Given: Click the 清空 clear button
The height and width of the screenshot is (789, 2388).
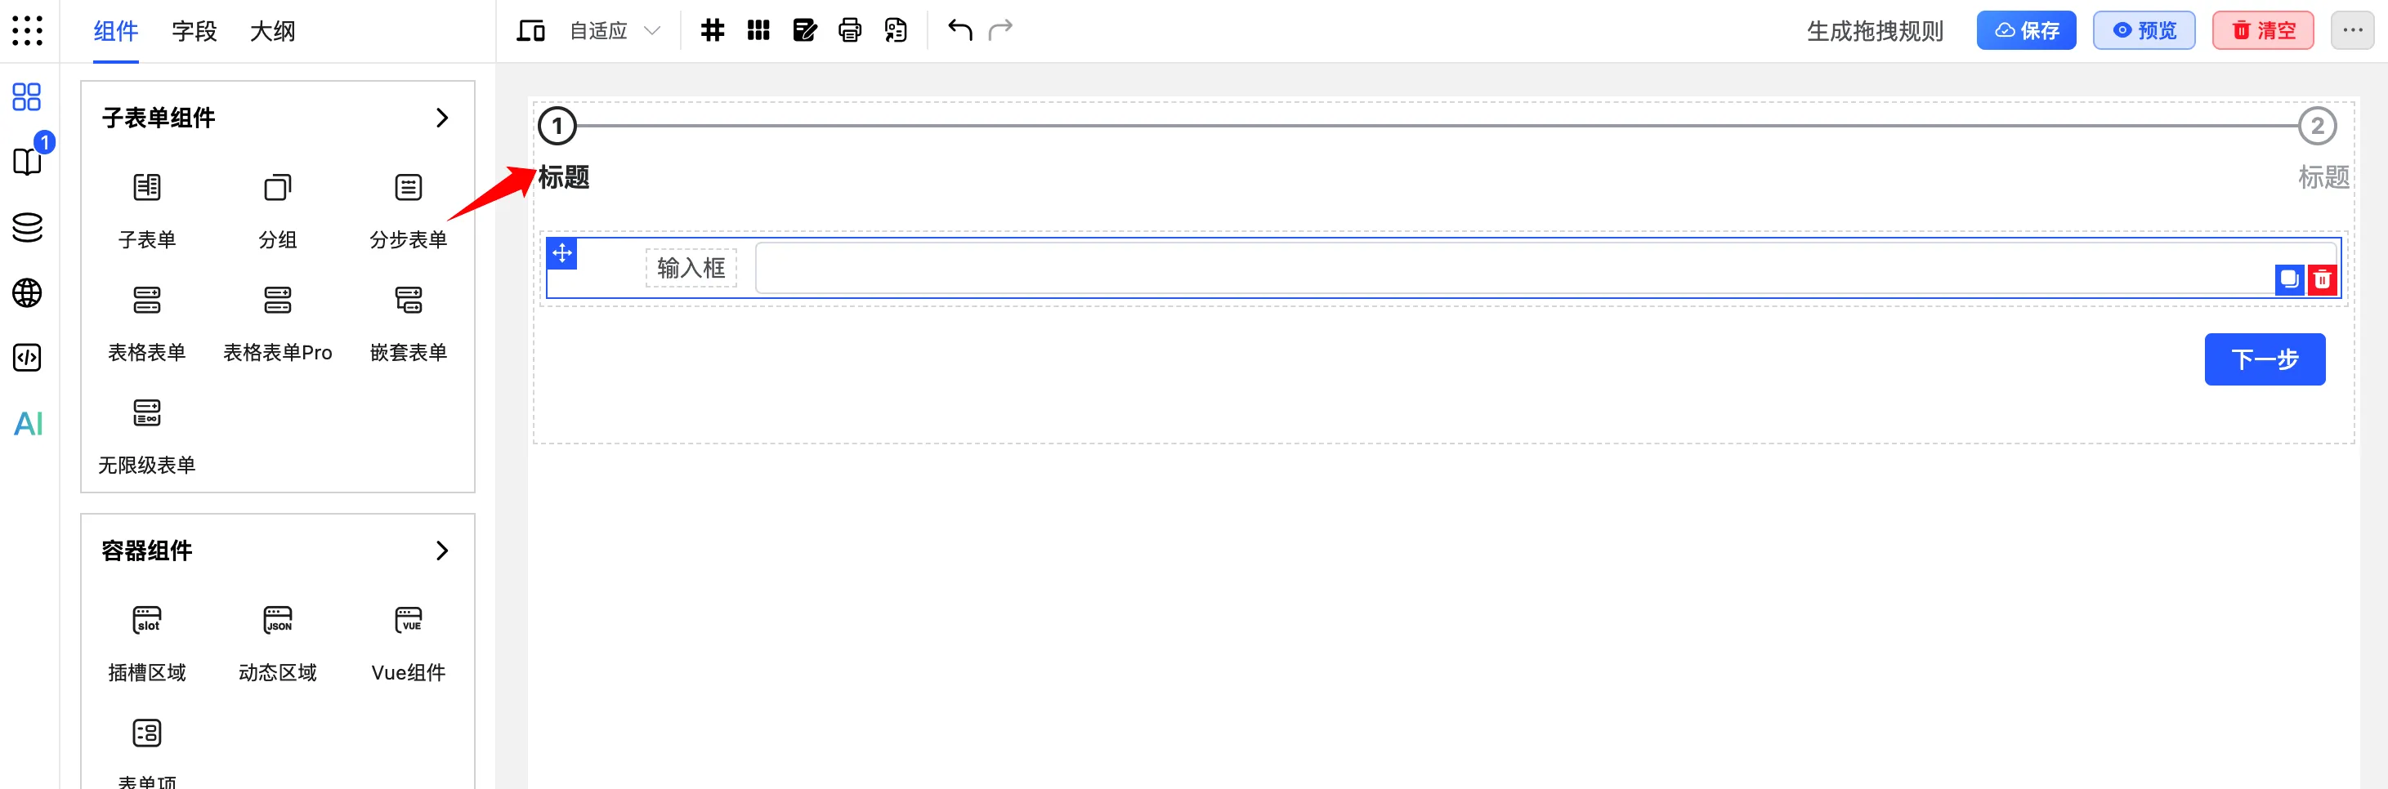Looking at the screenshot, I should point(2262,30).
